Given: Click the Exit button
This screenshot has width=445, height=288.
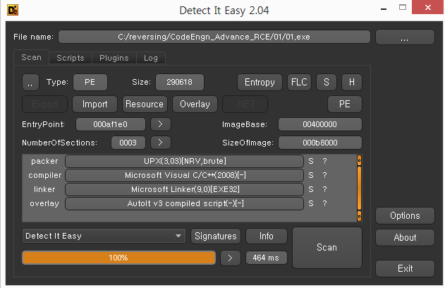Looking at the screenshot, I should (x=405, y=269).
